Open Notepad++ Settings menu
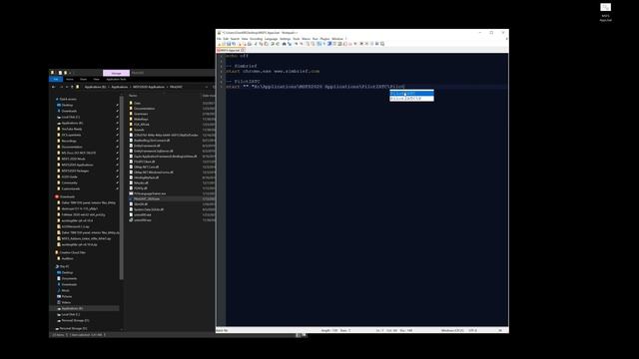Screen dimensions: 639x359 coord(286,39)
